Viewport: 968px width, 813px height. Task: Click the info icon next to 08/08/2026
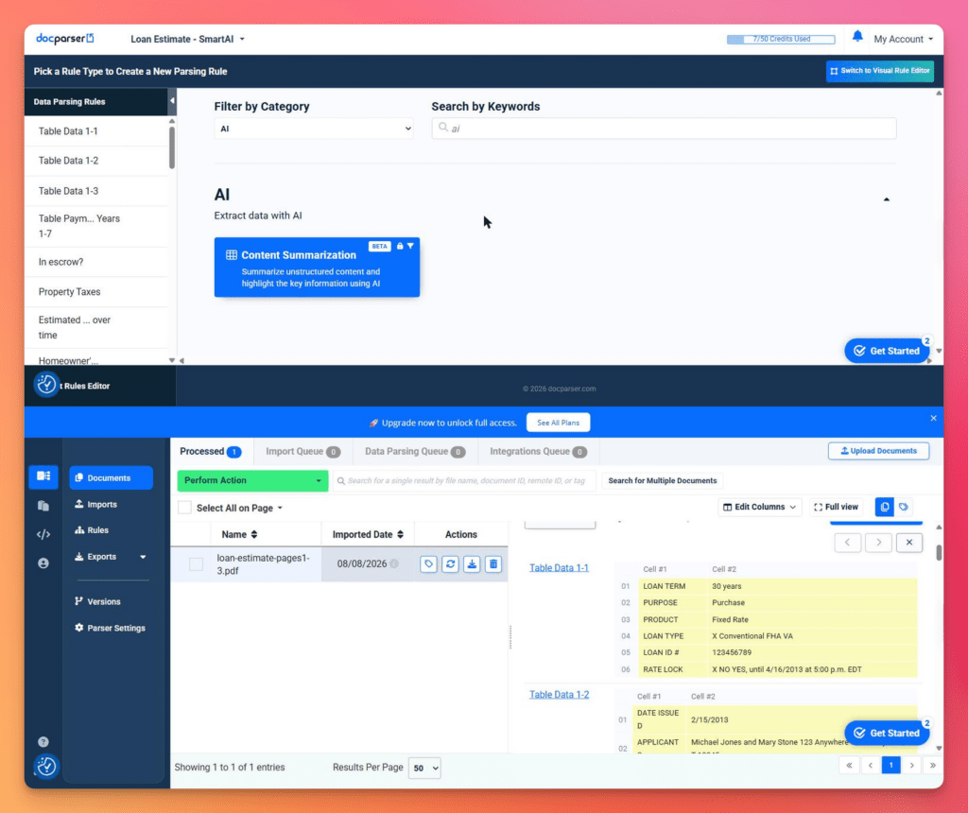coord(394,563)
